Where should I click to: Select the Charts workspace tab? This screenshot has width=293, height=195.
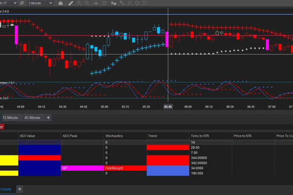point(6,189)
